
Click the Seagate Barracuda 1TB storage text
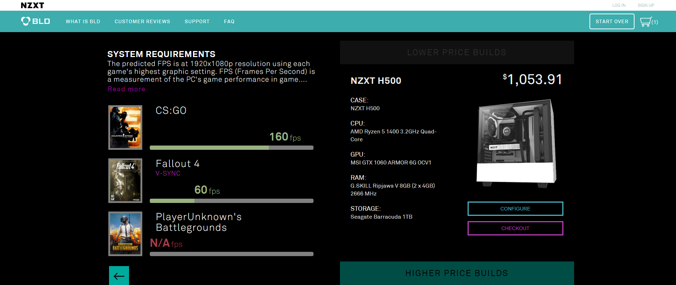381,217
